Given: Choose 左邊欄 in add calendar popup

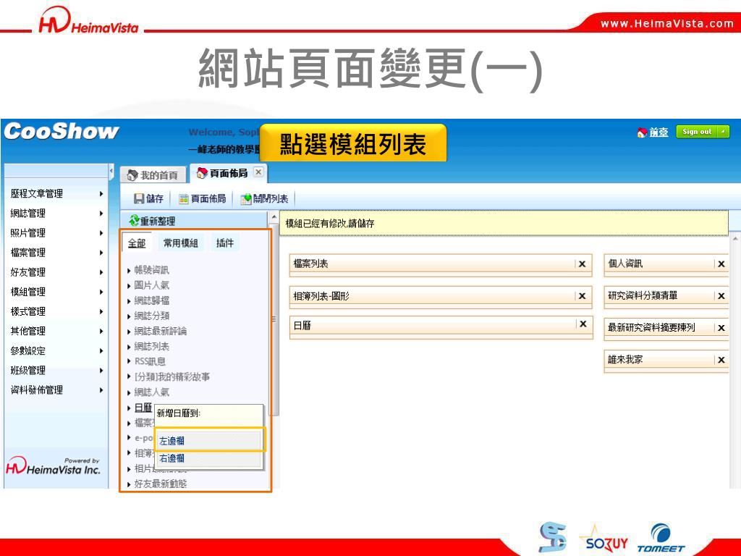Looking at the screenshot, I should click(208, 441).
